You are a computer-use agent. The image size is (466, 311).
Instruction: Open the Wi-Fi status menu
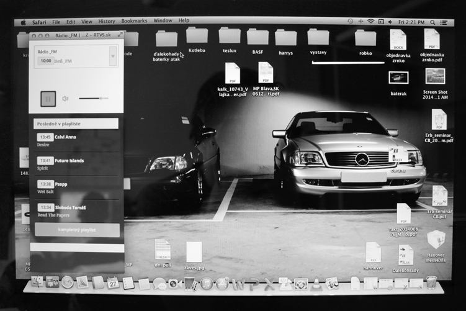pos(370,21)
